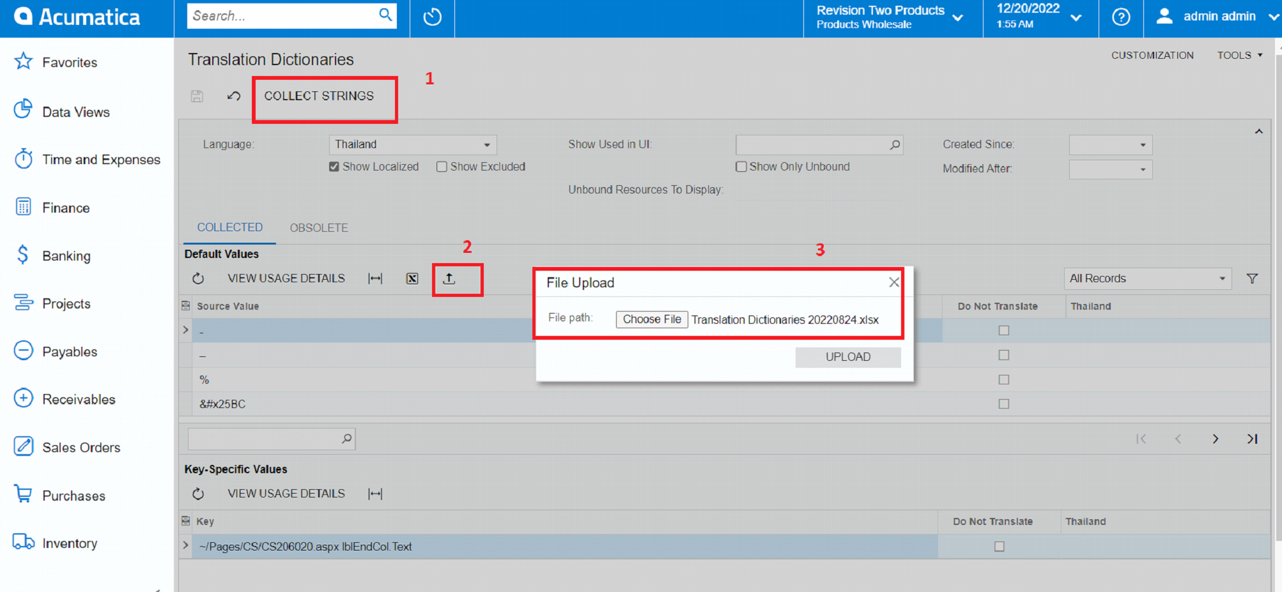Check Do Not Translate for second '–' row

[x=1004, y=354]
